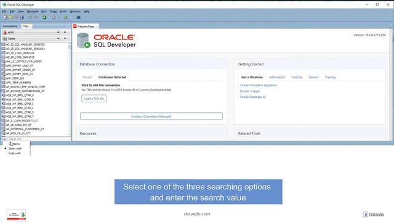Click the Undo arrow toolbar icon
The width and height of the screenshot is (394, 222).
click(30, 17)
